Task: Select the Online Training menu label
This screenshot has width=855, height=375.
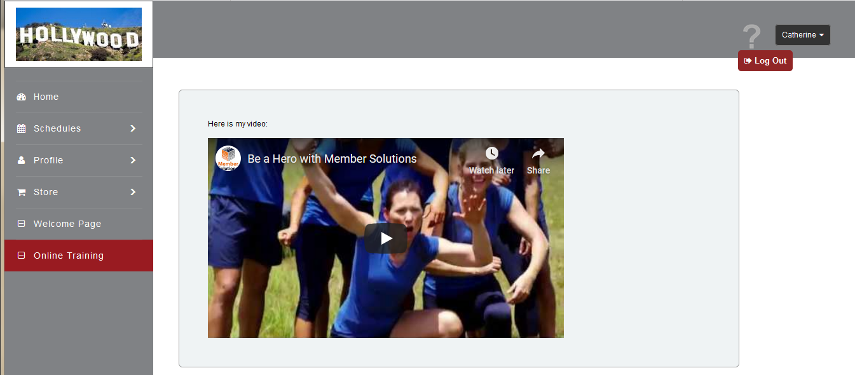Action: click(69, 256)
